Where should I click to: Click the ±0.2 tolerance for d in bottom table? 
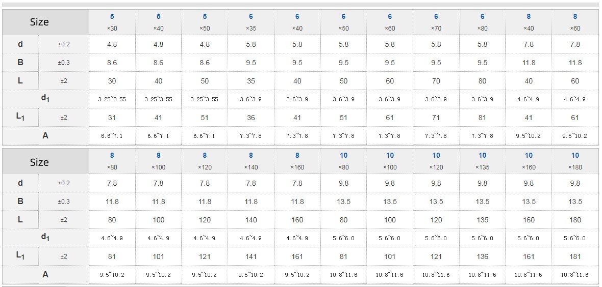point(64,183)
